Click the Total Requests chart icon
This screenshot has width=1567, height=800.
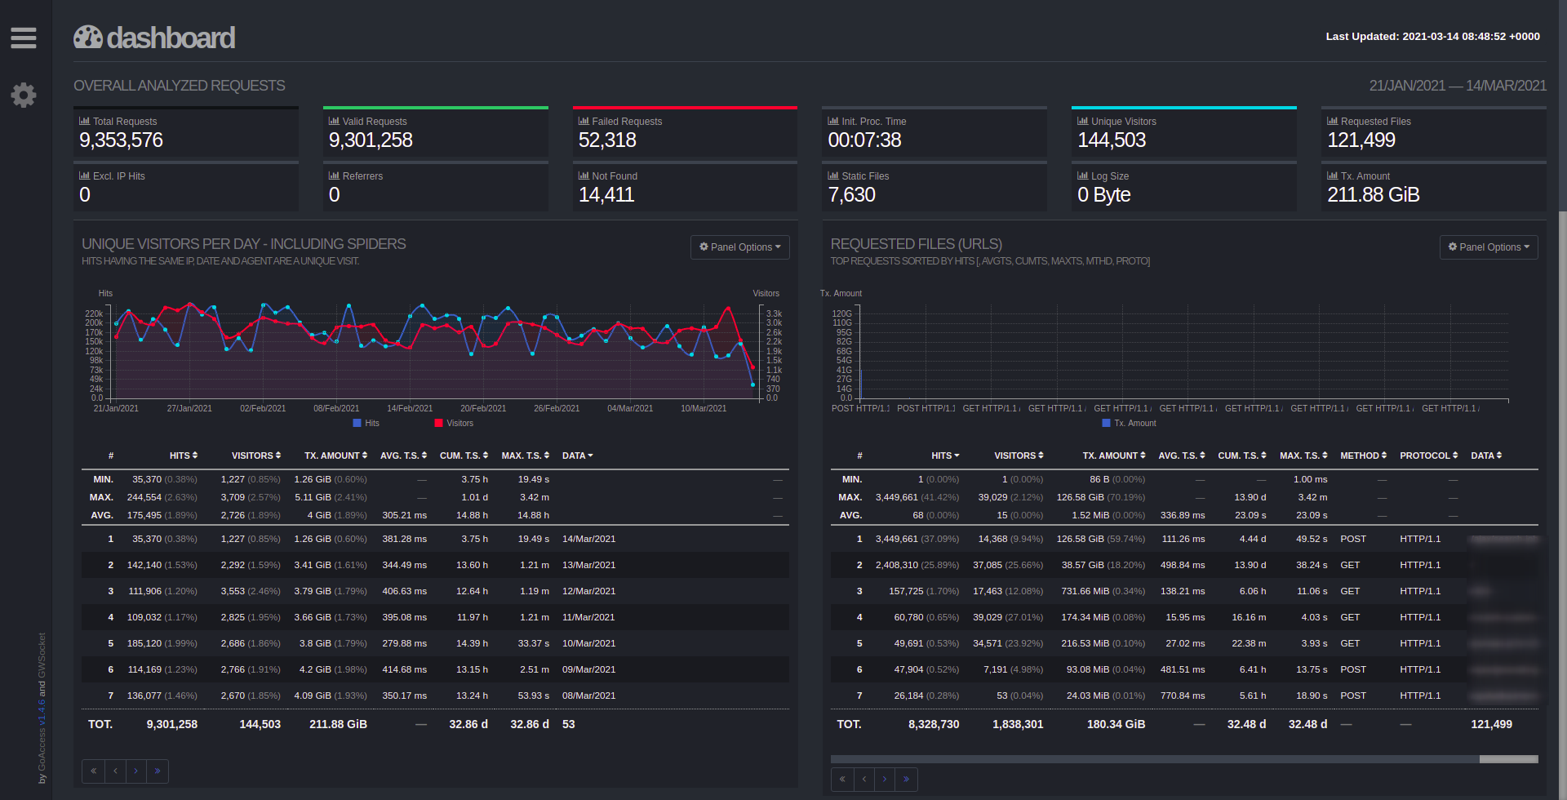click(x=84, y=121)
